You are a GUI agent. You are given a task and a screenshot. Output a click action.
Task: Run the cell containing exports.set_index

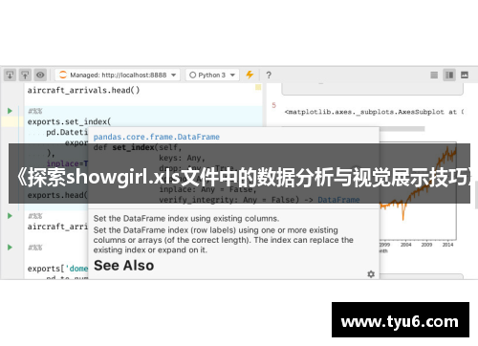[x=10, y=111]
